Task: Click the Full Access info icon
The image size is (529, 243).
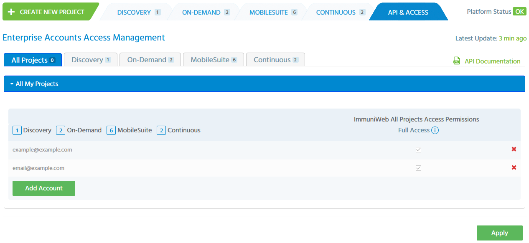Action: 435,130
